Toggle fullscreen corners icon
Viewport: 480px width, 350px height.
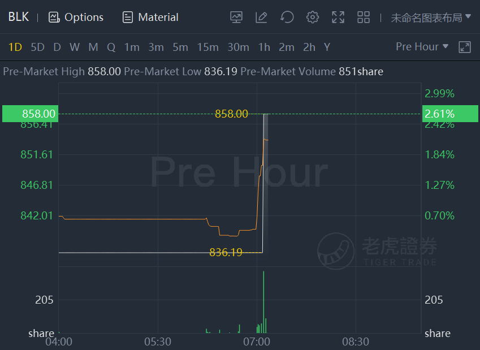point(338,17)
